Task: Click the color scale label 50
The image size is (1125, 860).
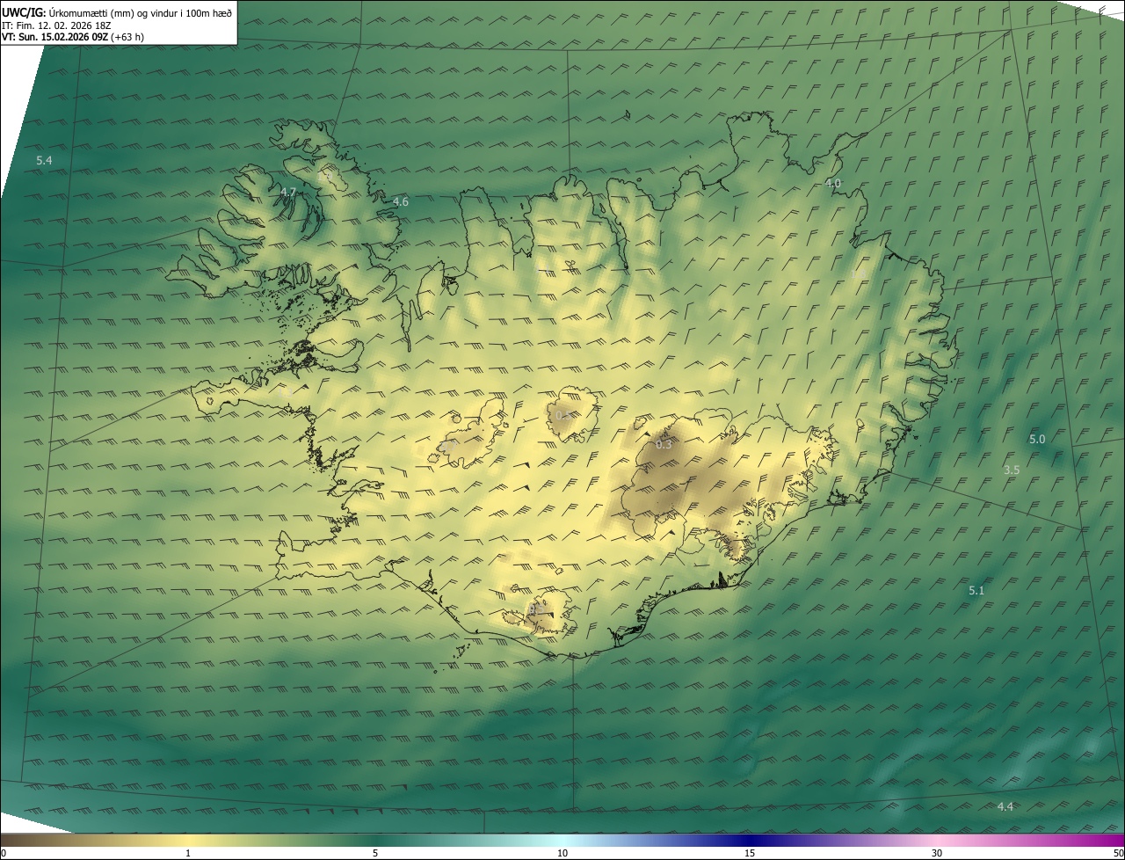Action: [x=1119, y=854]
